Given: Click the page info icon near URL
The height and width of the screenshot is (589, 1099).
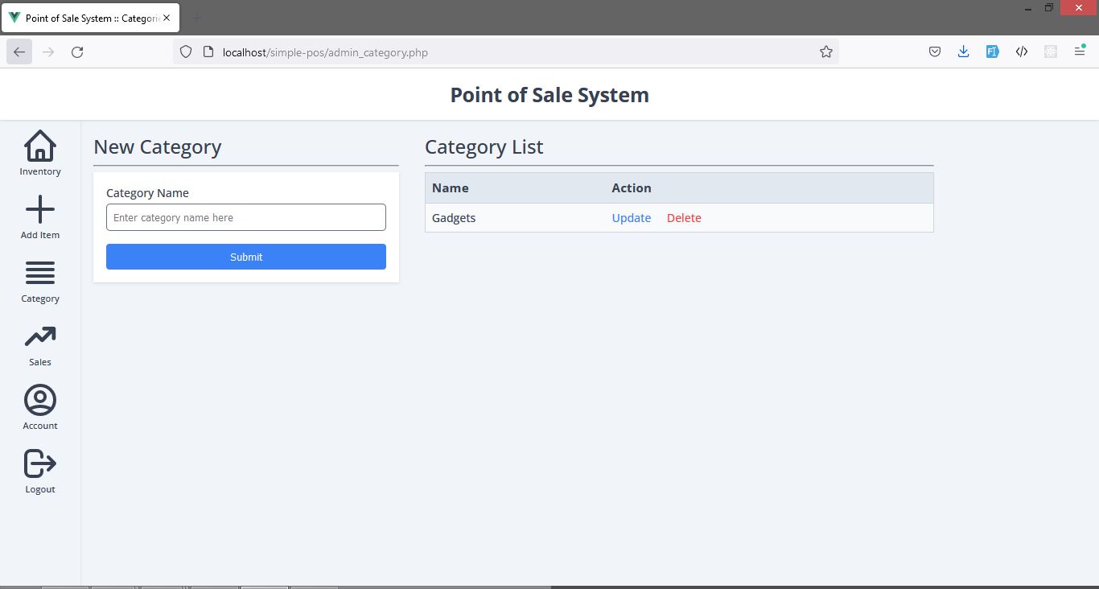Looking at the screenshot, I should 208,51.
